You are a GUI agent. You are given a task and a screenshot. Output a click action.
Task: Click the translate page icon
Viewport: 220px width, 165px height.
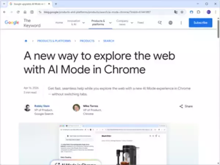point(176,12)
